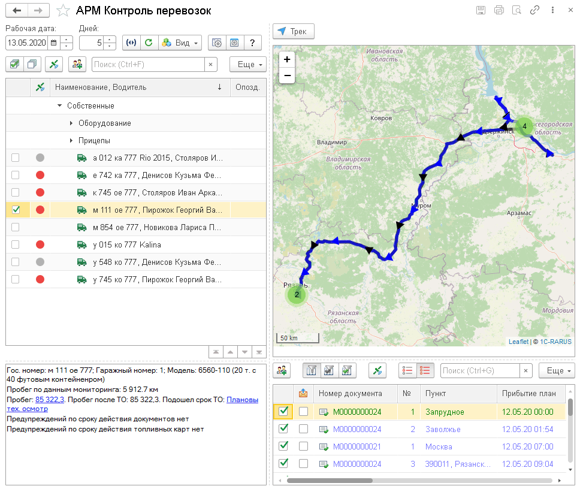Open the 1C-RARUS link on the map
This screenshot has width=580, height=489.
click(x=555, y=342)
